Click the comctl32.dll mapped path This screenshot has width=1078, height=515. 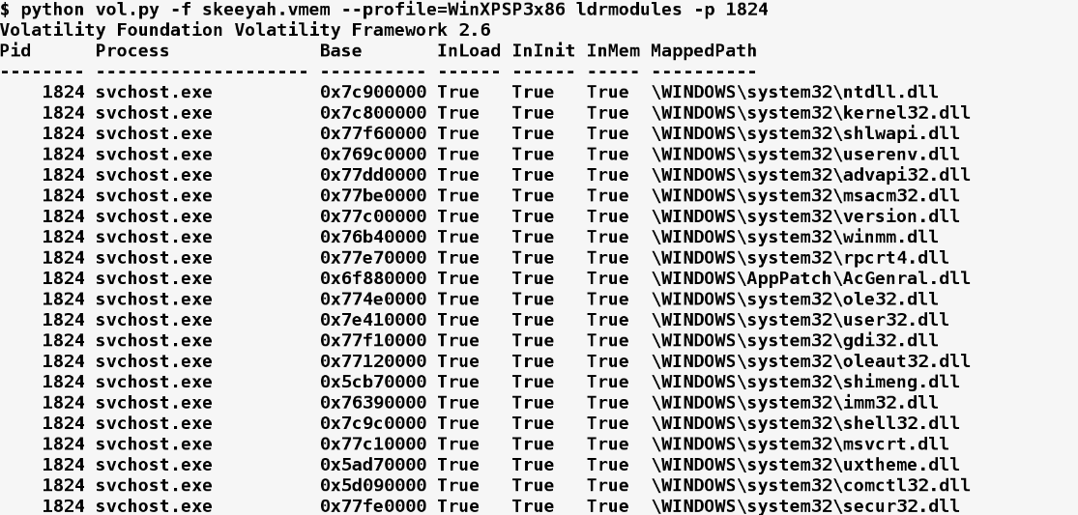pyautogui.click(x=810, y=485)
